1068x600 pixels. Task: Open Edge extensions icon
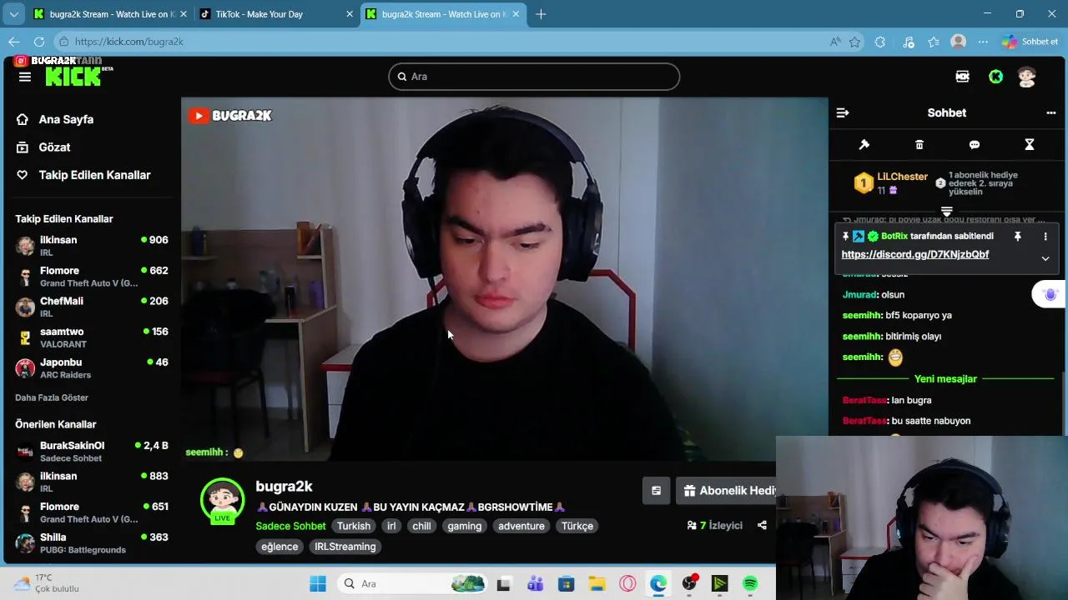click(879, 42)
